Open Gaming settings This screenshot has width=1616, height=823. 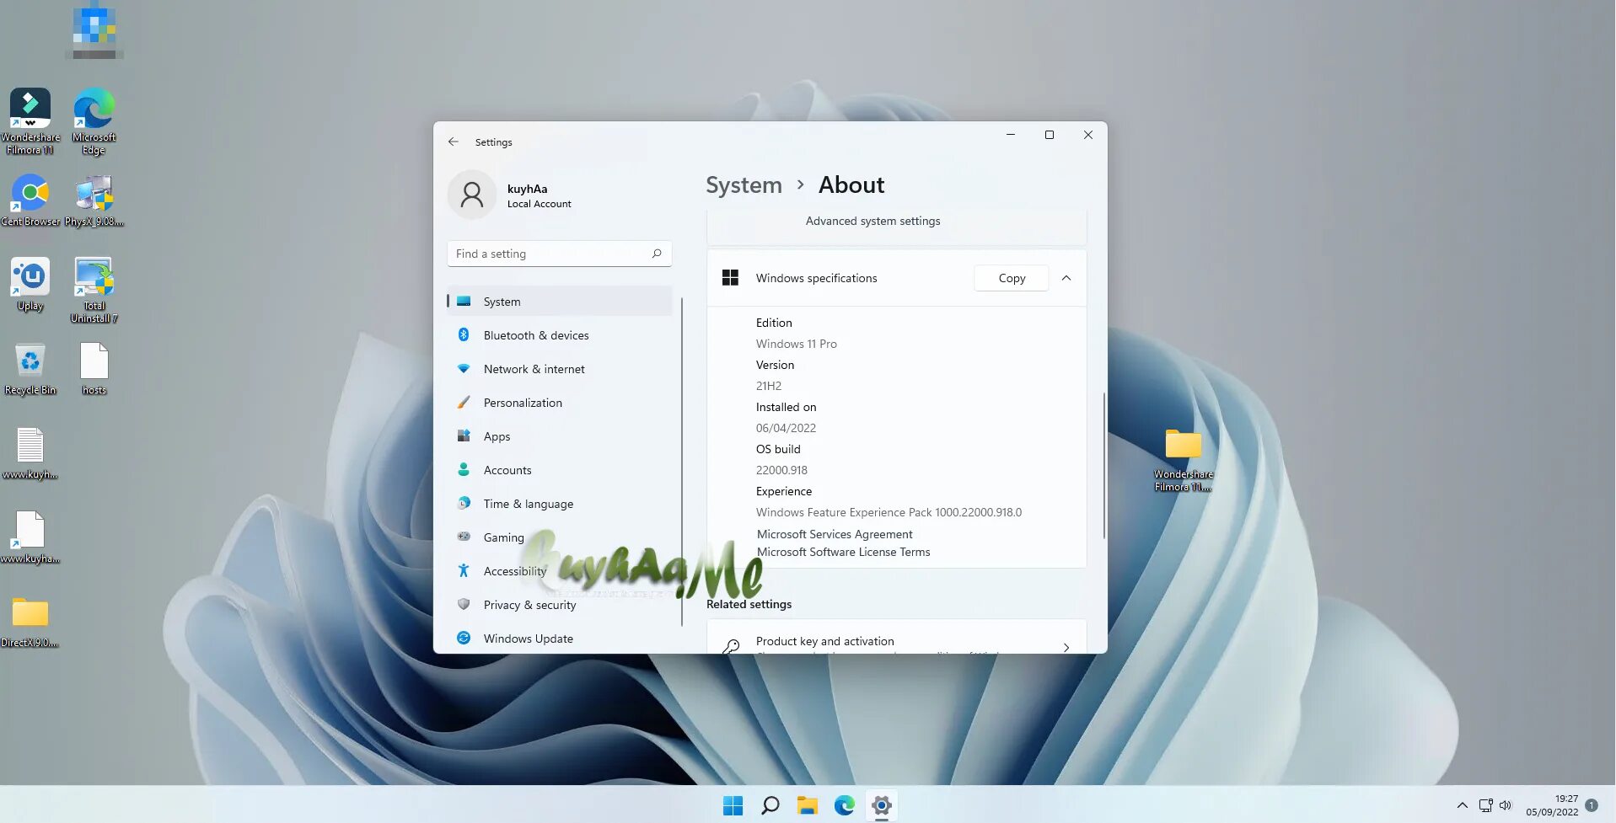(x=560, y=537)
